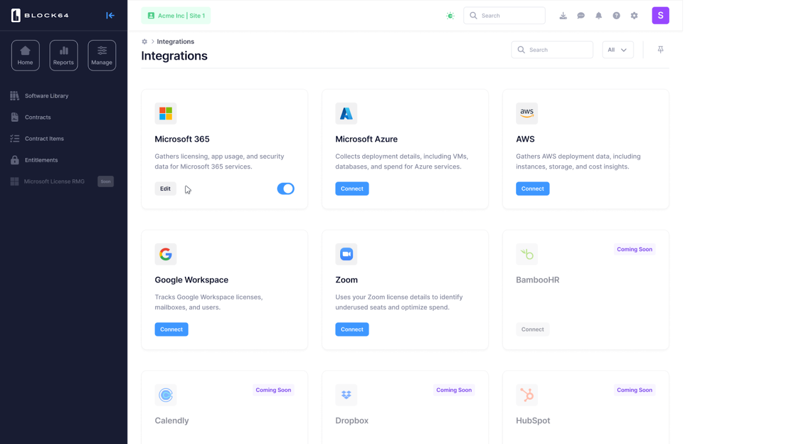Click the Dropbox Coming Soon badge

454,390
